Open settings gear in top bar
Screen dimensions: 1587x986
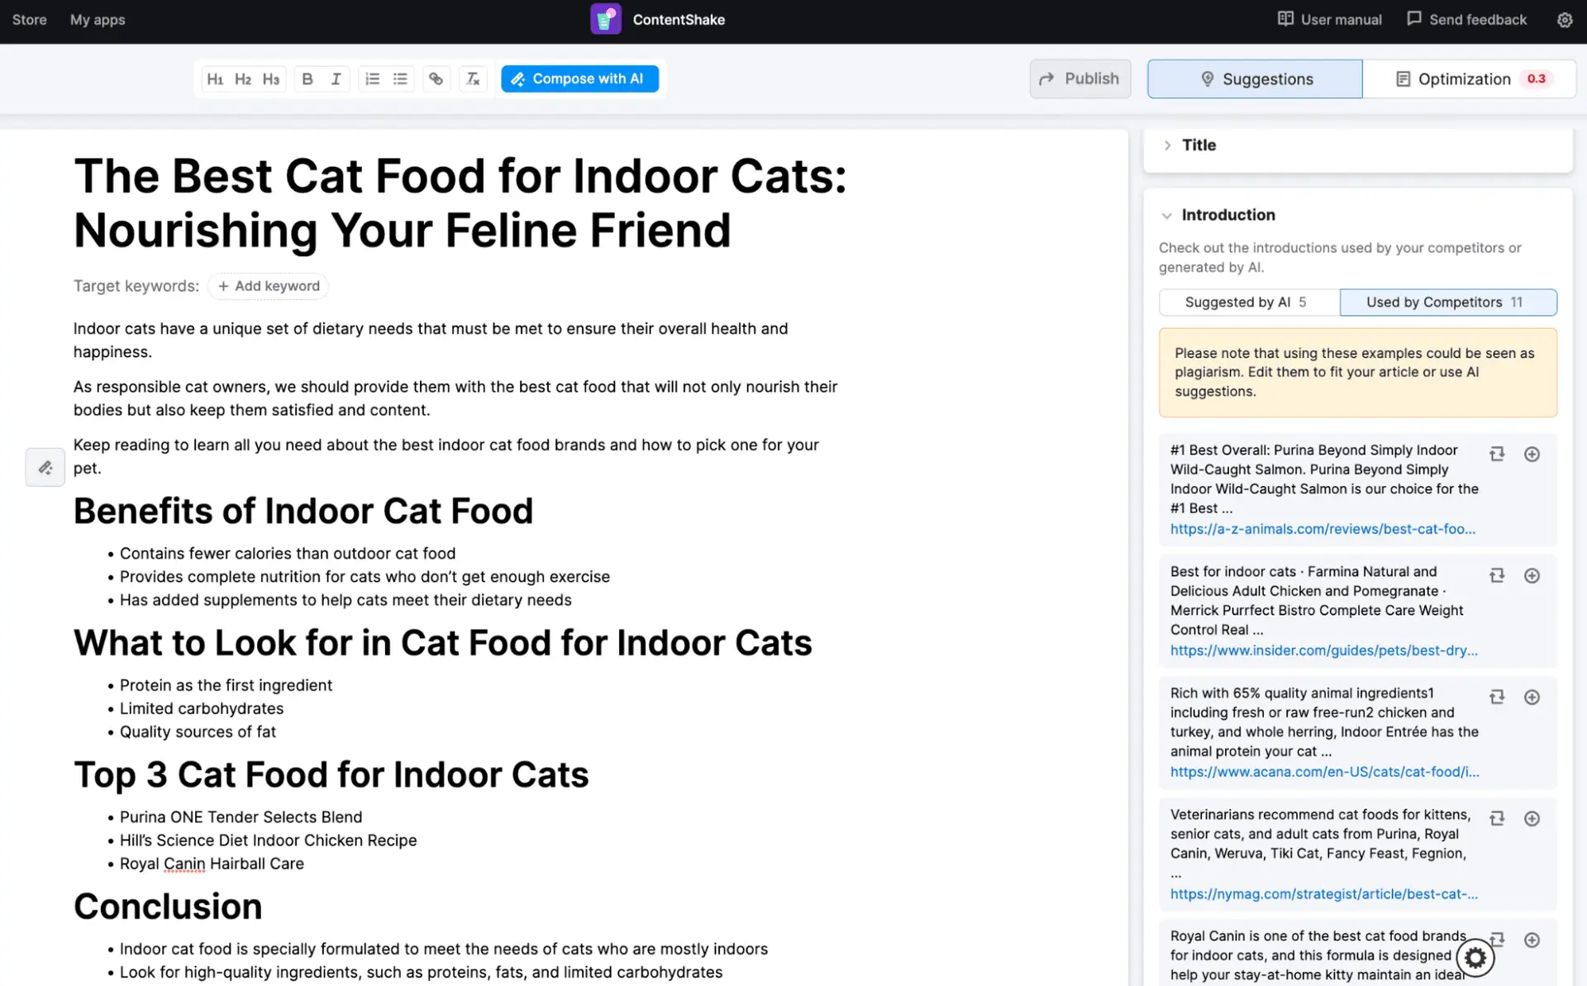(x=1565, y=20)
